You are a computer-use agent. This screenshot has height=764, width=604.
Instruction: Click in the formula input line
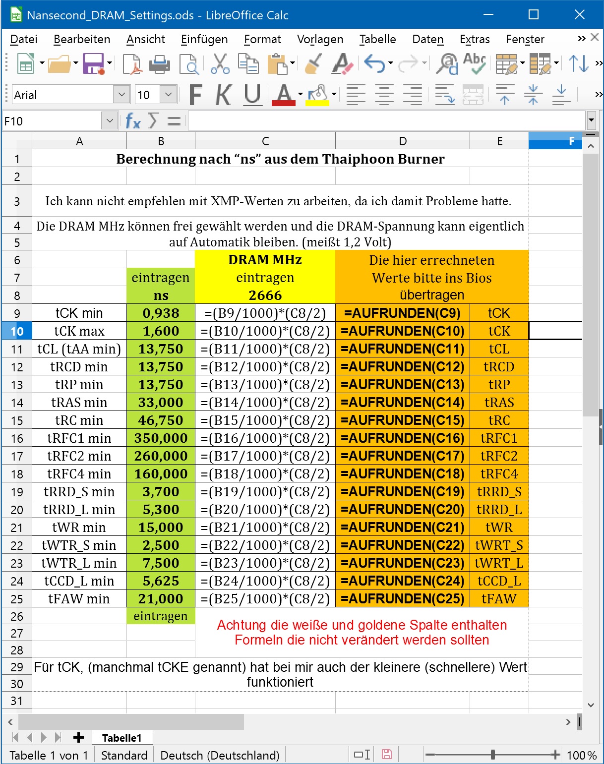(x=387, y=120)
